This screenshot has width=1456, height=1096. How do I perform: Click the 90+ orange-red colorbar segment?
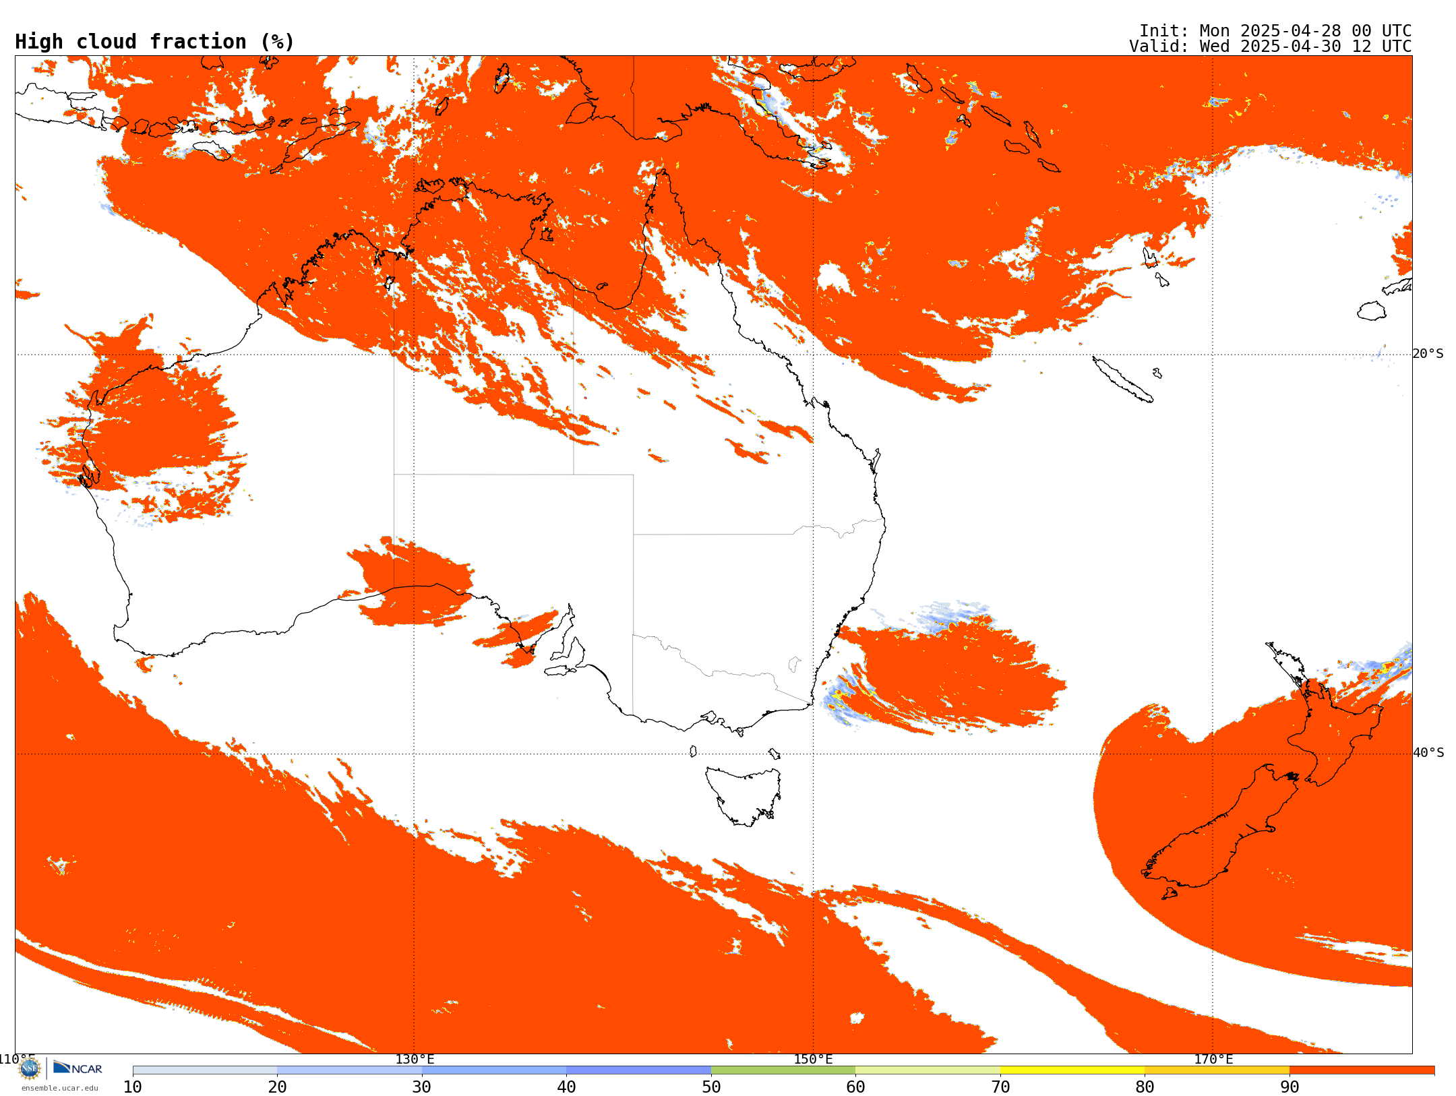tap(1362, 1070)
